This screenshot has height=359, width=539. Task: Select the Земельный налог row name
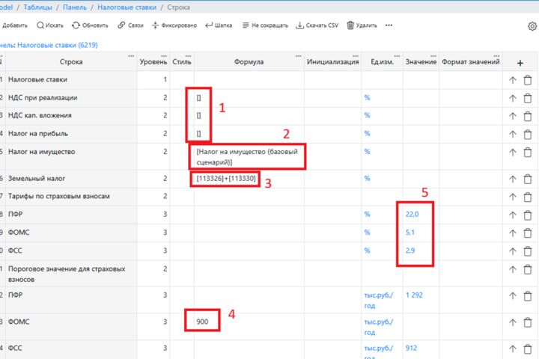click(37, 179)
